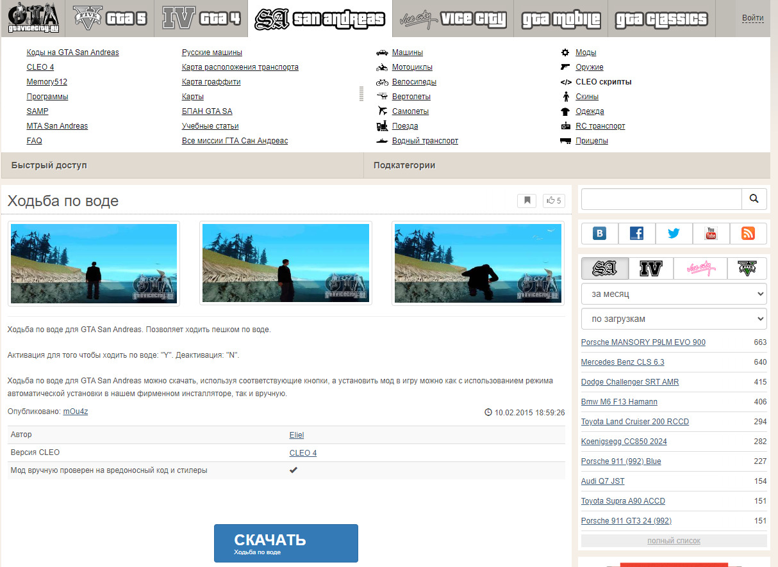The height and width of the screenshot is (567, 778).
Task: Click the RSS feed icon
Action: click(x=748, y=234)
